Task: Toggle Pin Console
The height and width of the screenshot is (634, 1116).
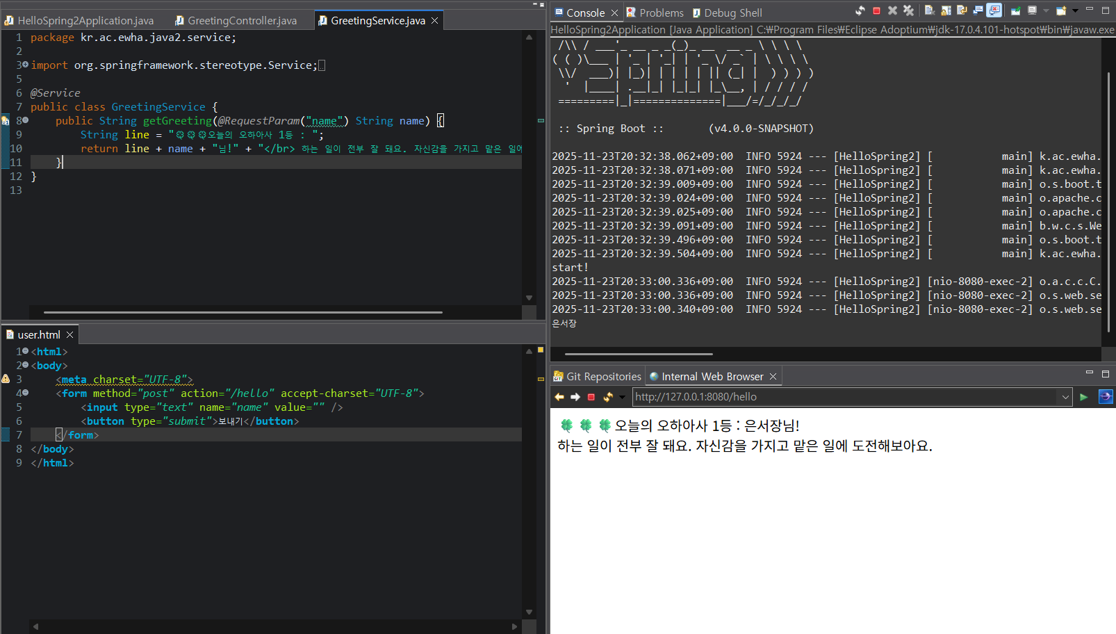Action: (1016, 10)
